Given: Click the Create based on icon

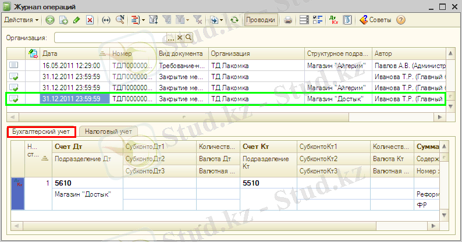Looking at the screenshot, I should coord(214,20).
